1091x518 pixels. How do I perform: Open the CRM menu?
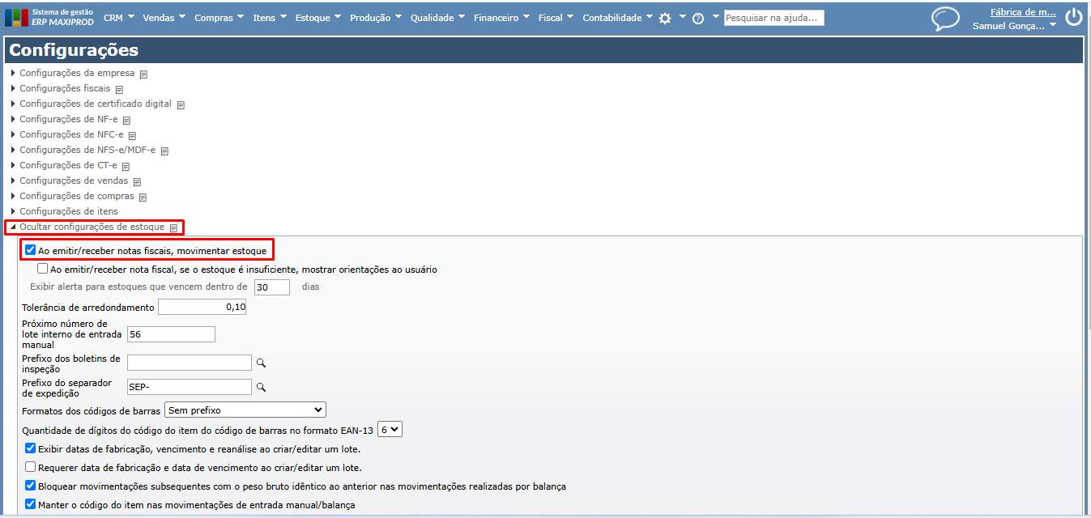click(x=118, y=18)
